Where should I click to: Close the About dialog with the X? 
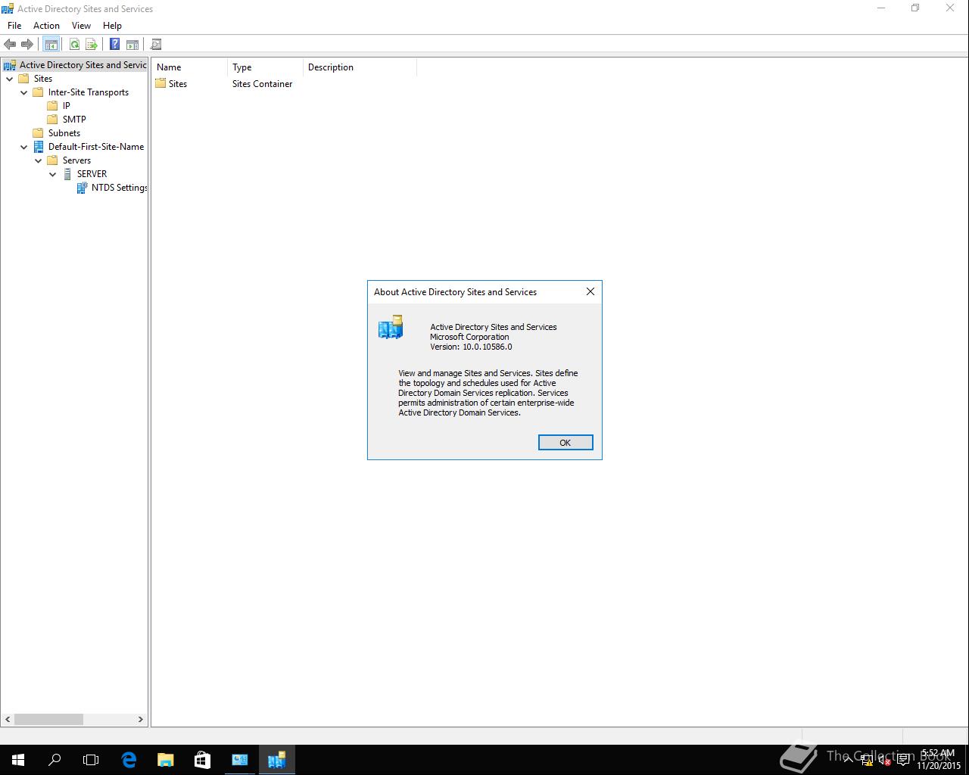click(x=590, y=291)
